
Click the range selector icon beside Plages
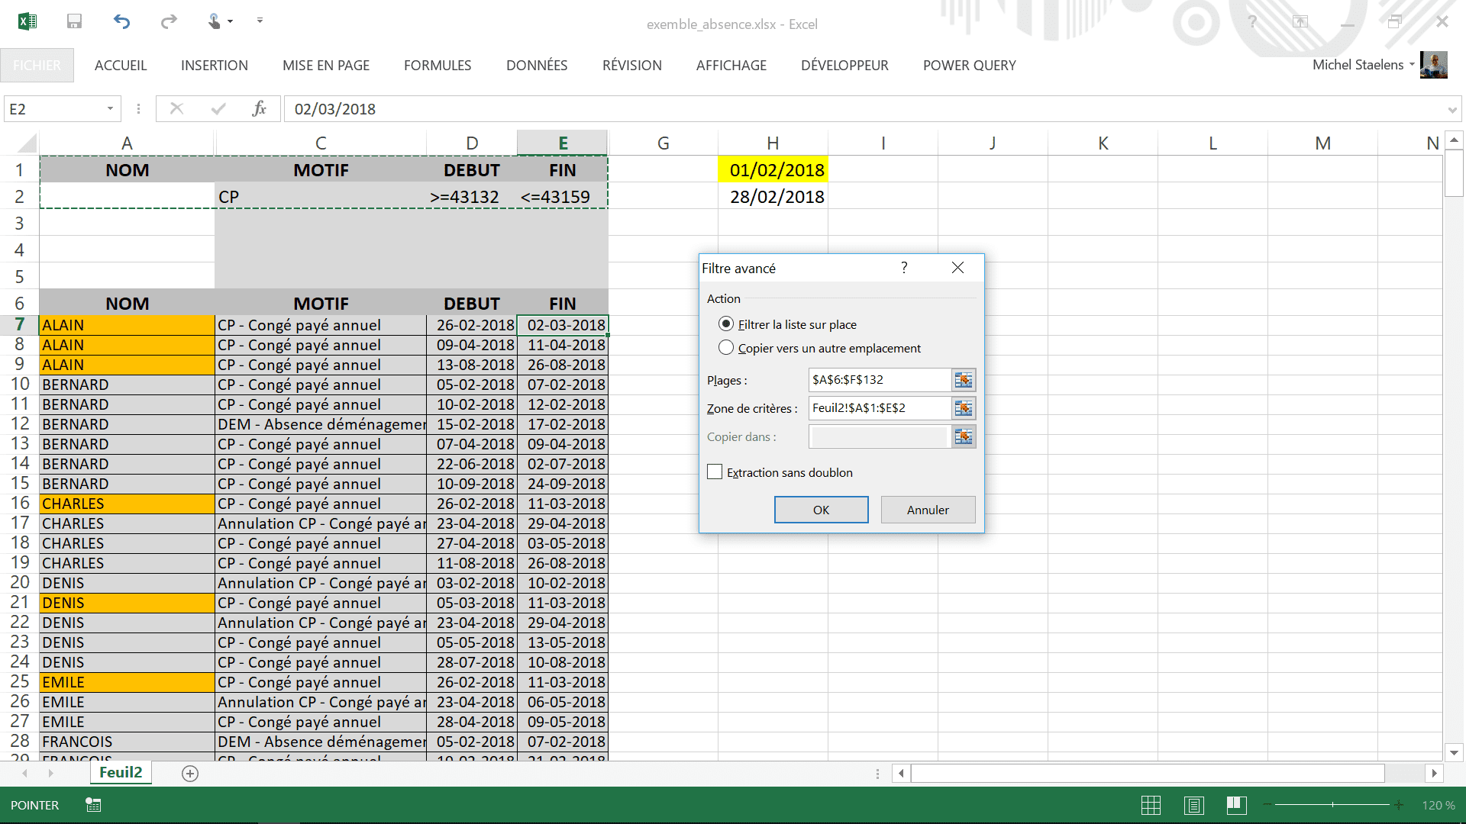[964, 380]
